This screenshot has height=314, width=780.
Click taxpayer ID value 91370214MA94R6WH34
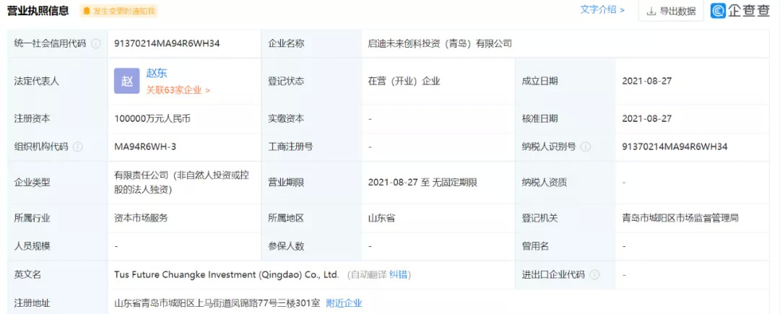[x=675, y=147]
